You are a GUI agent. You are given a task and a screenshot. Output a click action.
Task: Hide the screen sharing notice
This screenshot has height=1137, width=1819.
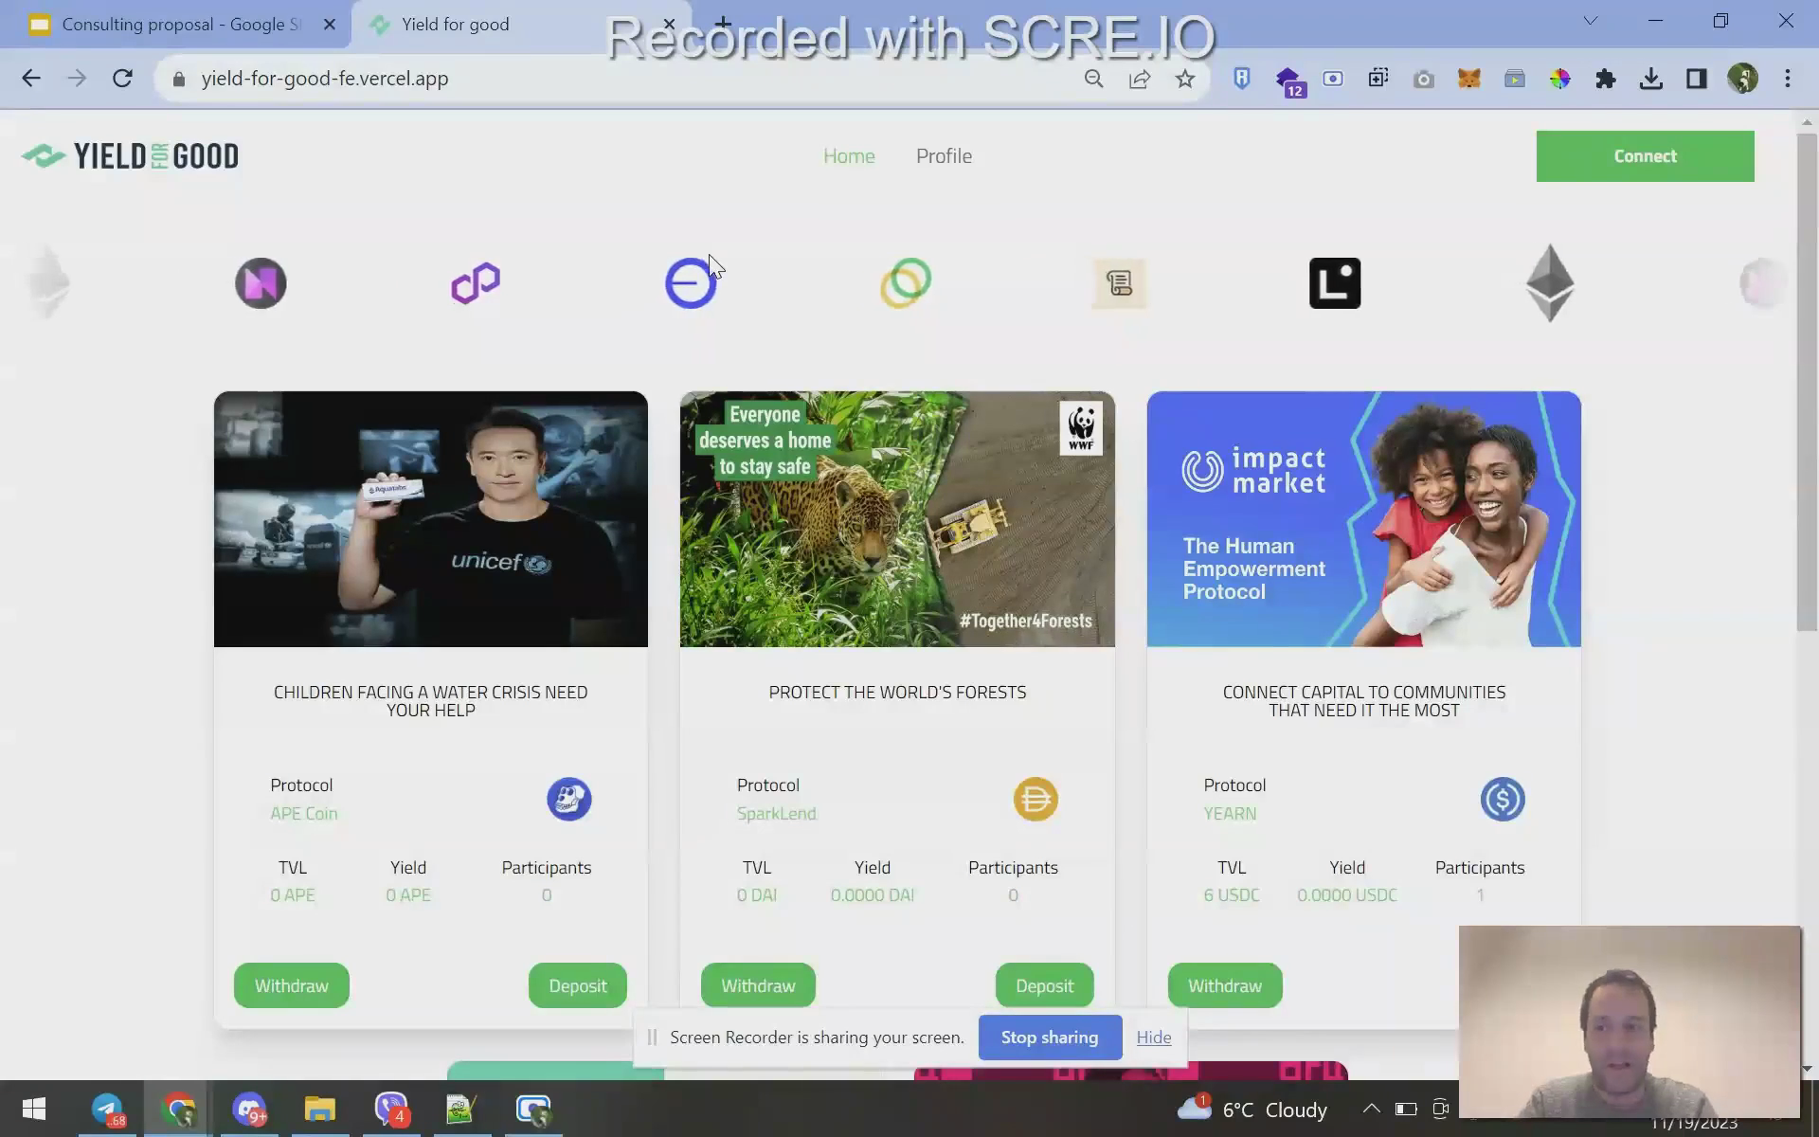click(1153, 1038)
